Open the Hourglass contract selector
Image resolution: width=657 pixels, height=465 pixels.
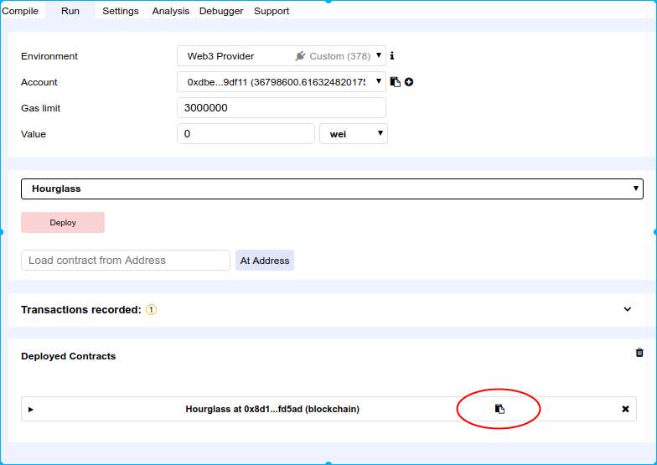[332, 189]
